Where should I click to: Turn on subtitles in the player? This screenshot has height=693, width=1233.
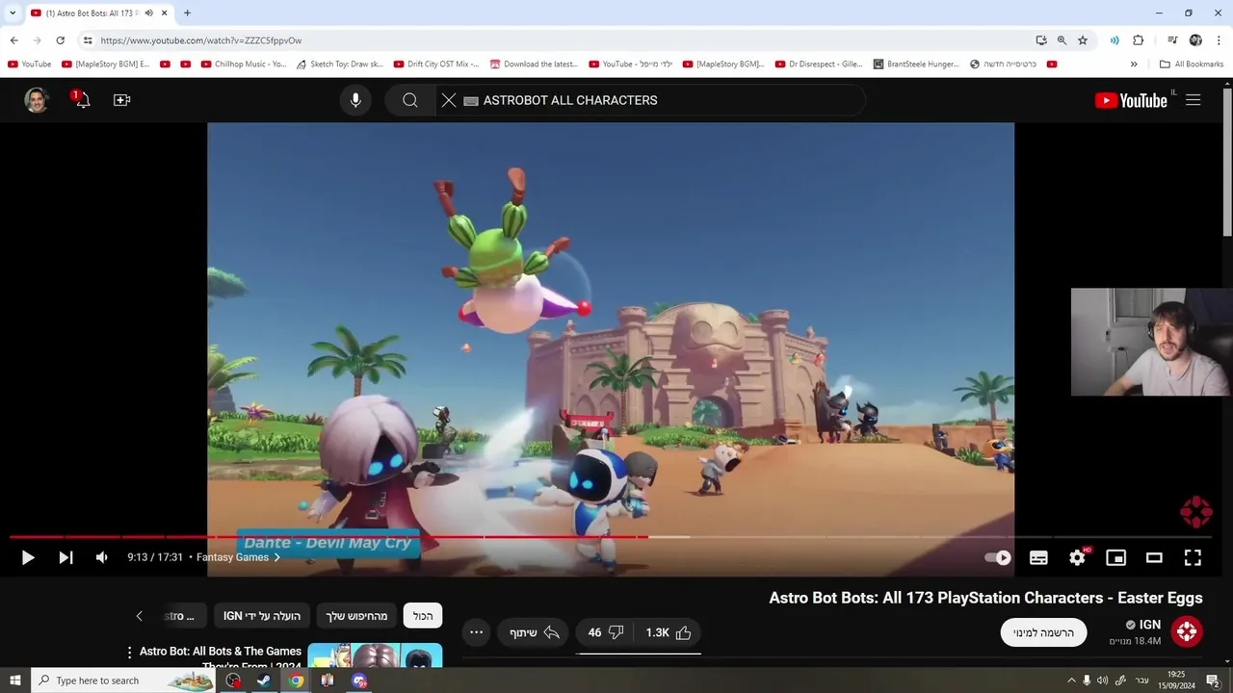1038,557
